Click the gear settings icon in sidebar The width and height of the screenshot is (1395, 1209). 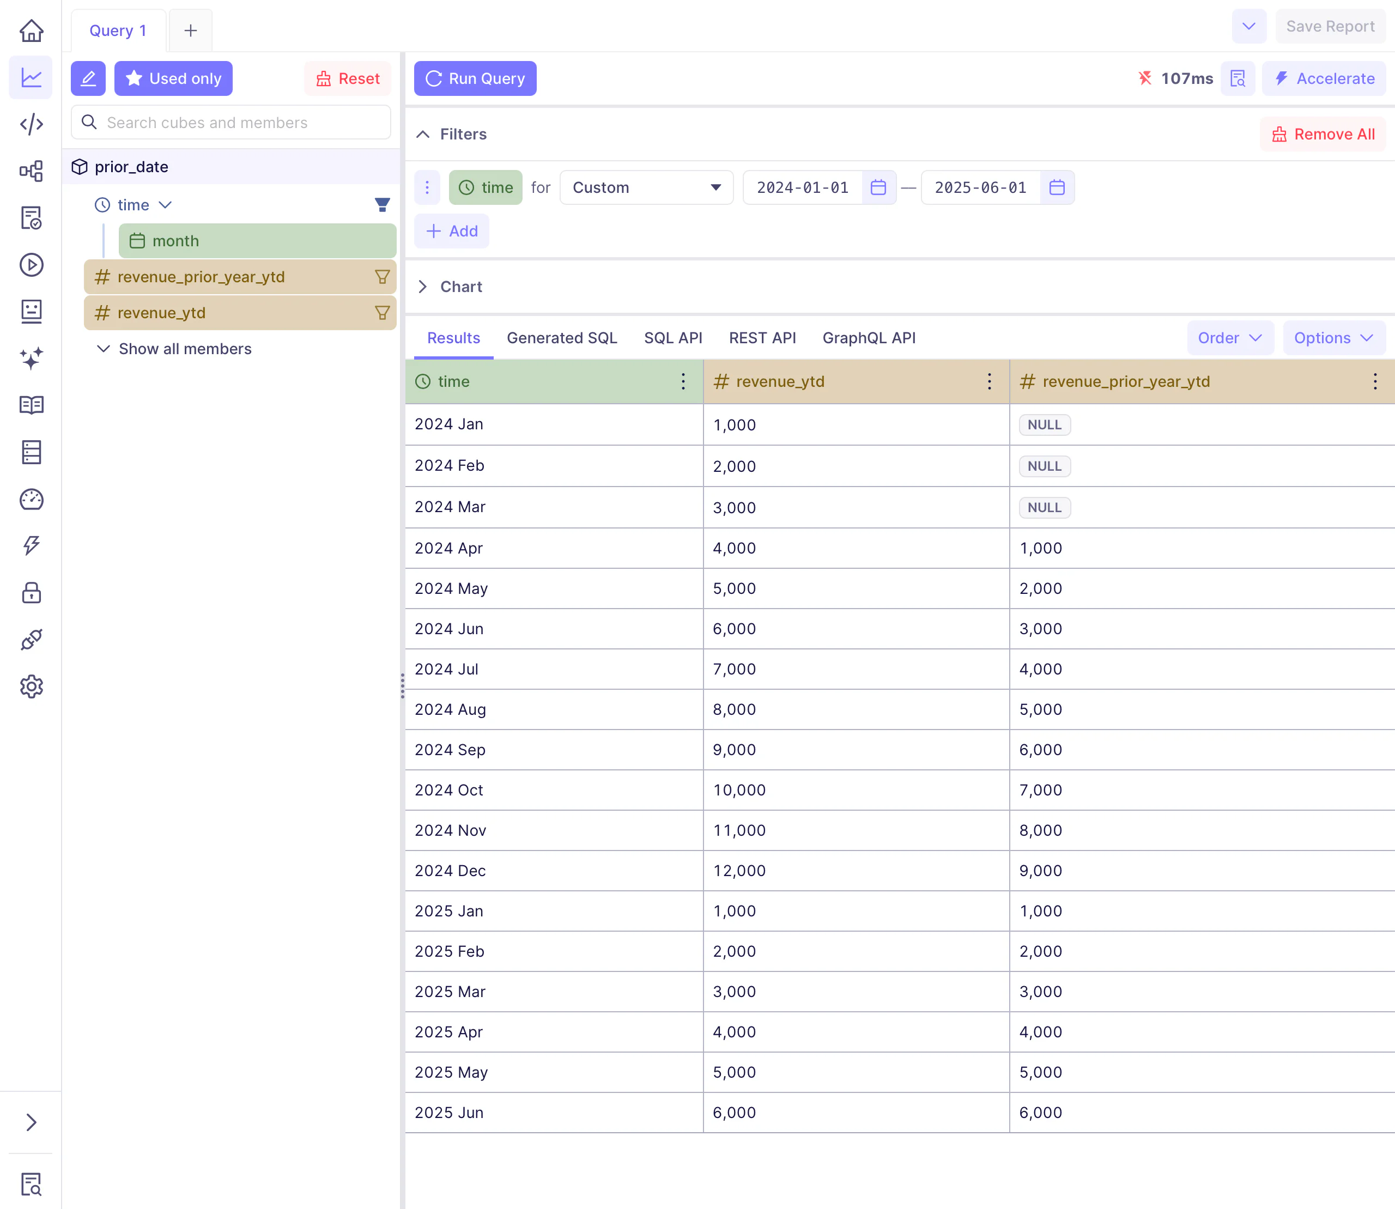tap(31, 687)
